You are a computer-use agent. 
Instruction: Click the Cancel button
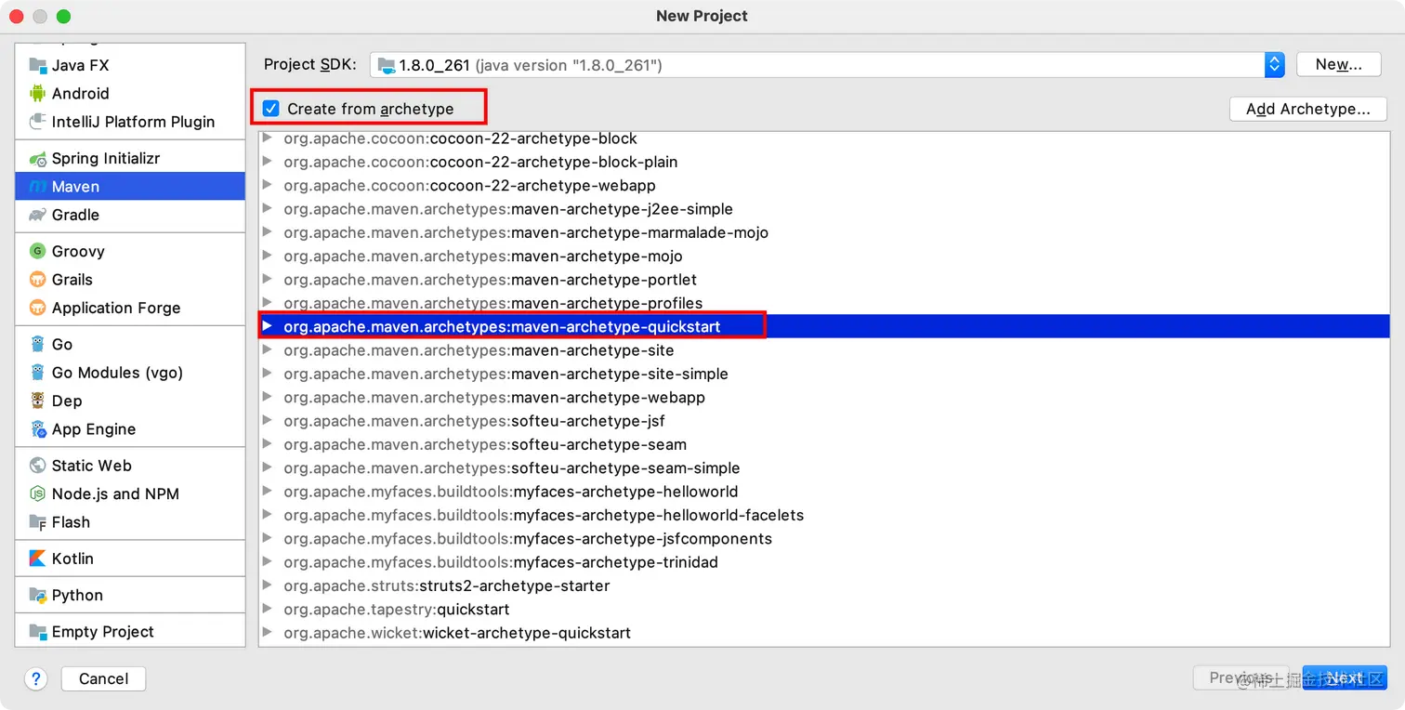103,678
